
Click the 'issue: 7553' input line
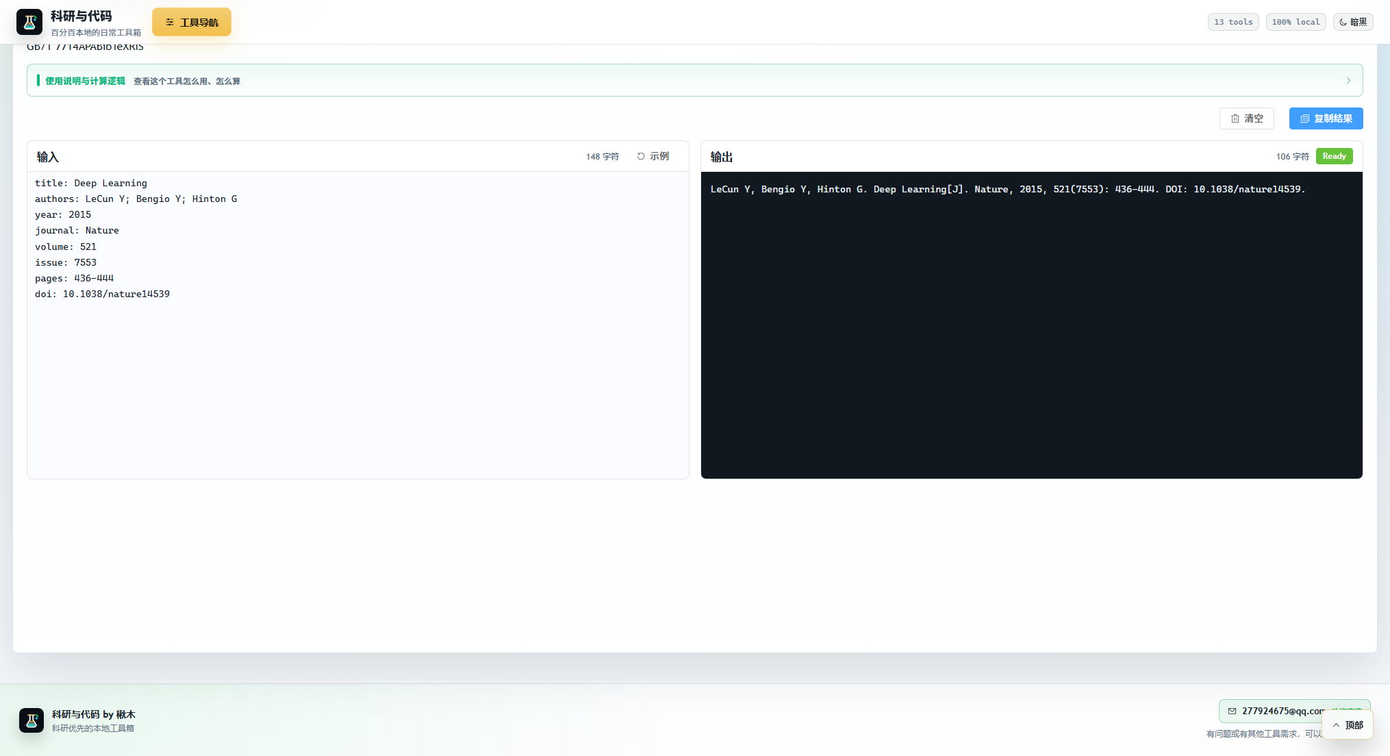(x=66, y=262)
